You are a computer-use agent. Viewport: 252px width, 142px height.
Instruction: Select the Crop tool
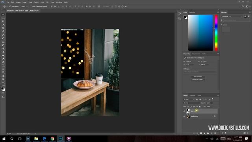[x=3, y=28]
